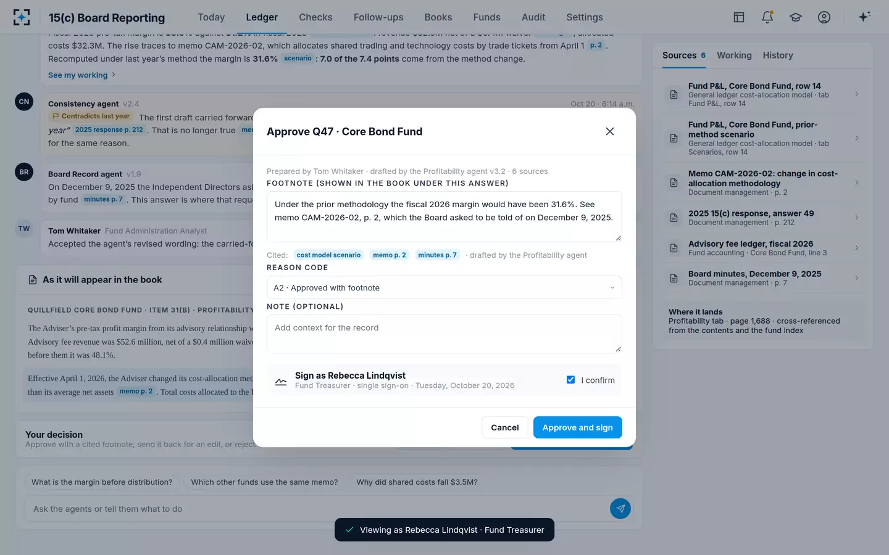Open History tab in side panel
Screen dimensions: 889x555
click(x=778, y=55)
